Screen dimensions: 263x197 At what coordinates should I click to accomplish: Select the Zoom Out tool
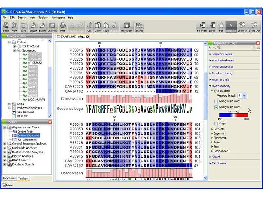(254, 27)
